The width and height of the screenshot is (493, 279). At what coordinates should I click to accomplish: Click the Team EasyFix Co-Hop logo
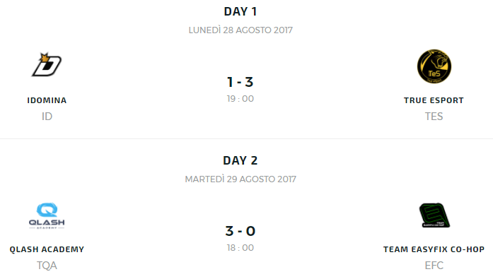pyautogui.click(x=434, y=215)
